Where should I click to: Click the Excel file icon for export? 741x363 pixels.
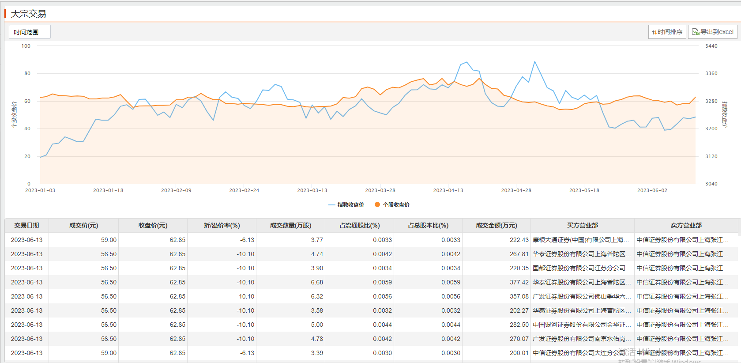click(x=696, y=32)
